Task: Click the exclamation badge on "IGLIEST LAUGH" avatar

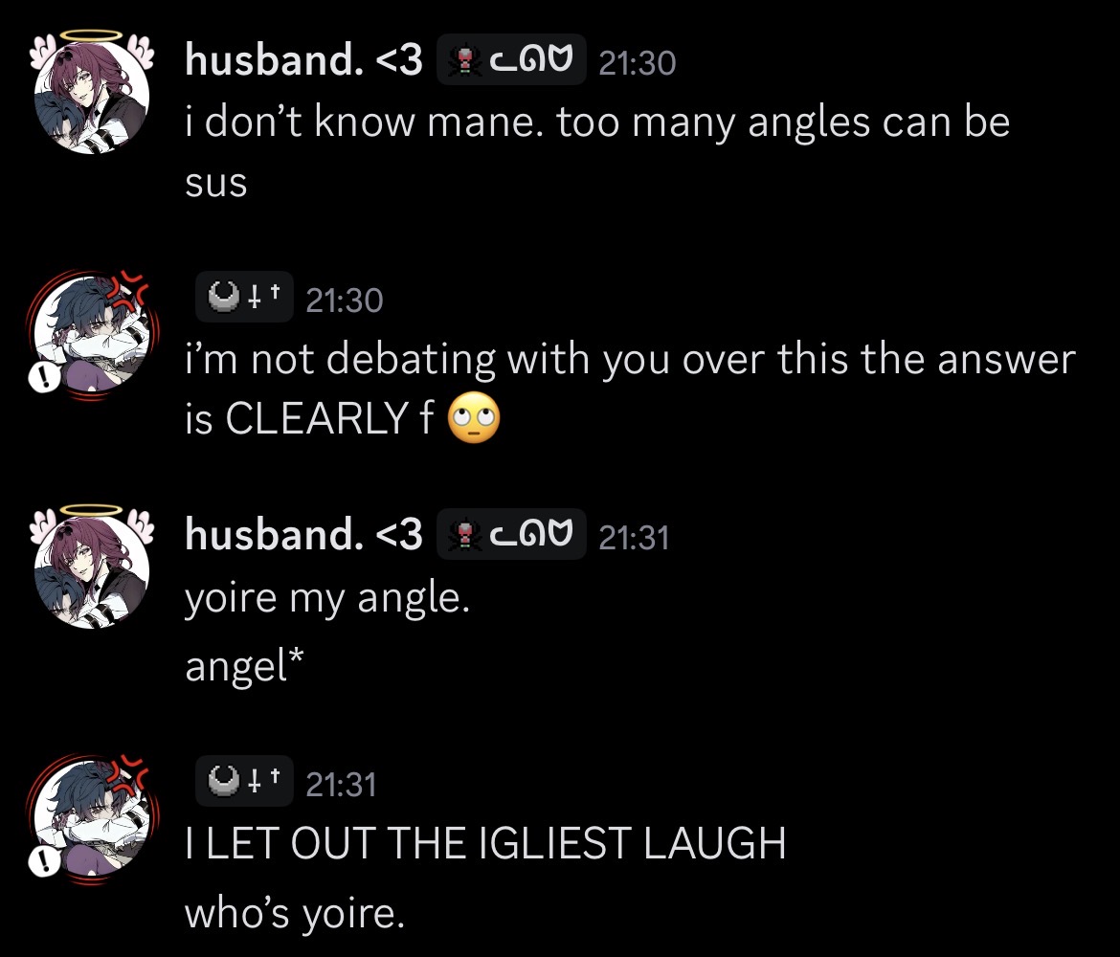Action: point(44,862)
